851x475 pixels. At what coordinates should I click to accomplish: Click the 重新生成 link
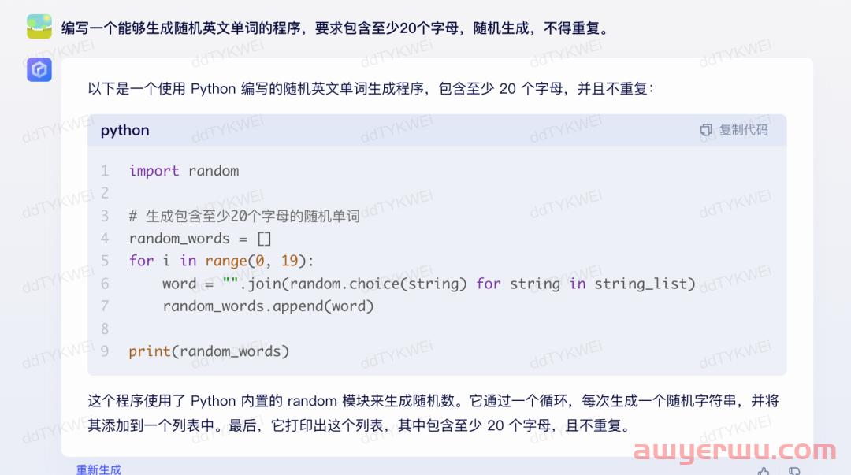click(x=98, y=469)
